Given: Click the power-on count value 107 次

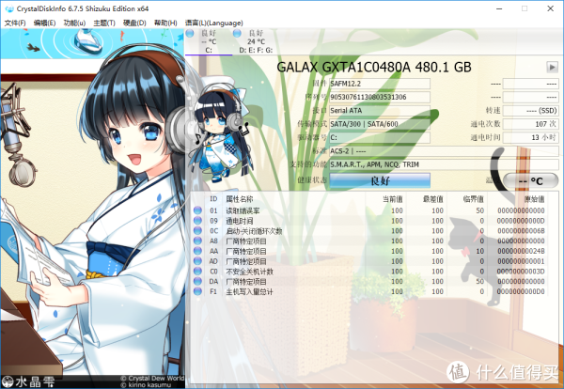Looking at the screenshot, I should [x=530, y=124].
